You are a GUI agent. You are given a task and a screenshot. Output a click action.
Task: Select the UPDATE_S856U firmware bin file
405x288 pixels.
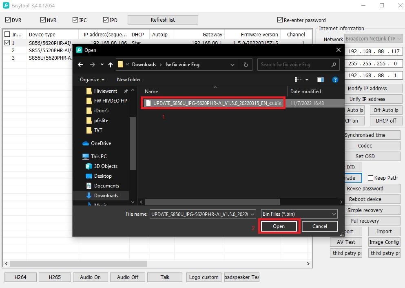click(217, 103)
